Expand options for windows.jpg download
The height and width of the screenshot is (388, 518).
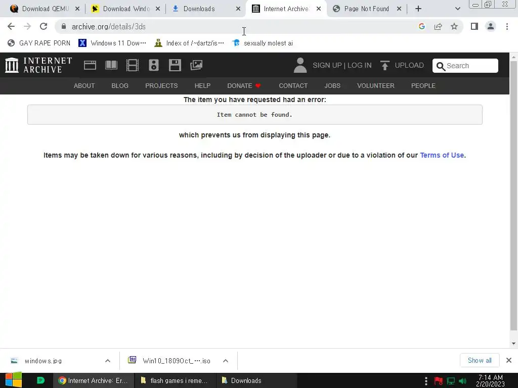pyautogui.click(x=108, y=361)
